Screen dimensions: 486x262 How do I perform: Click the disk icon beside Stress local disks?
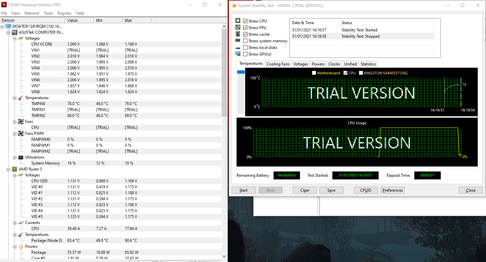pos(238,48)
